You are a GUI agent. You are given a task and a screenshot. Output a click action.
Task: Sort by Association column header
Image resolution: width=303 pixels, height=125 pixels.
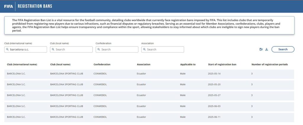point(144,65)
